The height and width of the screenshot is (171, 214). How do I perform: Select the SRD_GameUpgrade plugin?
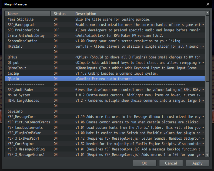click(x=105, y=25)
